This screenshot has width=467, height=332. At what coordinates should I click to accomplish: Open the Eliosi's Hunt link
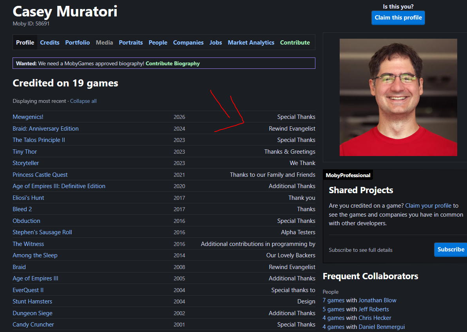(28, 197)
